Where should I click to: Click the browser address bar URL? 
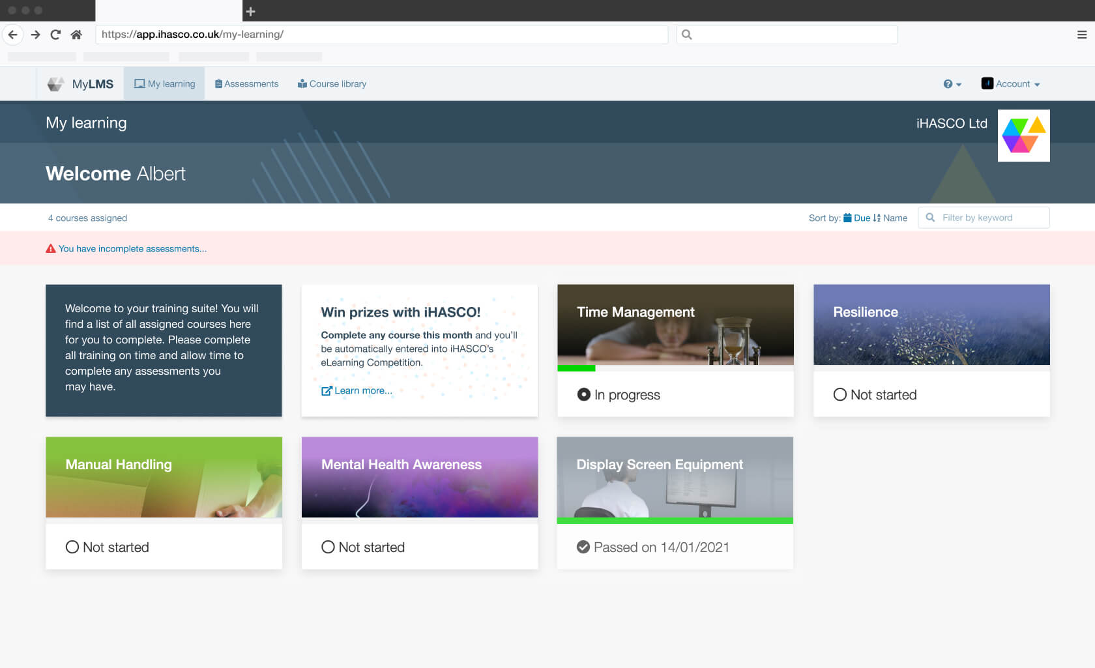click(382, 35)
